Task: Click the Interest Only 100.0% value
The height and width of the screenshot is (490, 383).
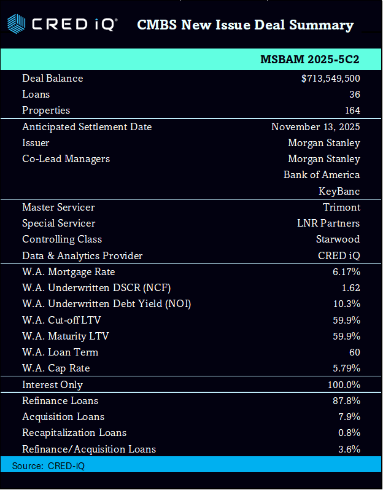Action: [x=344, y=385]
